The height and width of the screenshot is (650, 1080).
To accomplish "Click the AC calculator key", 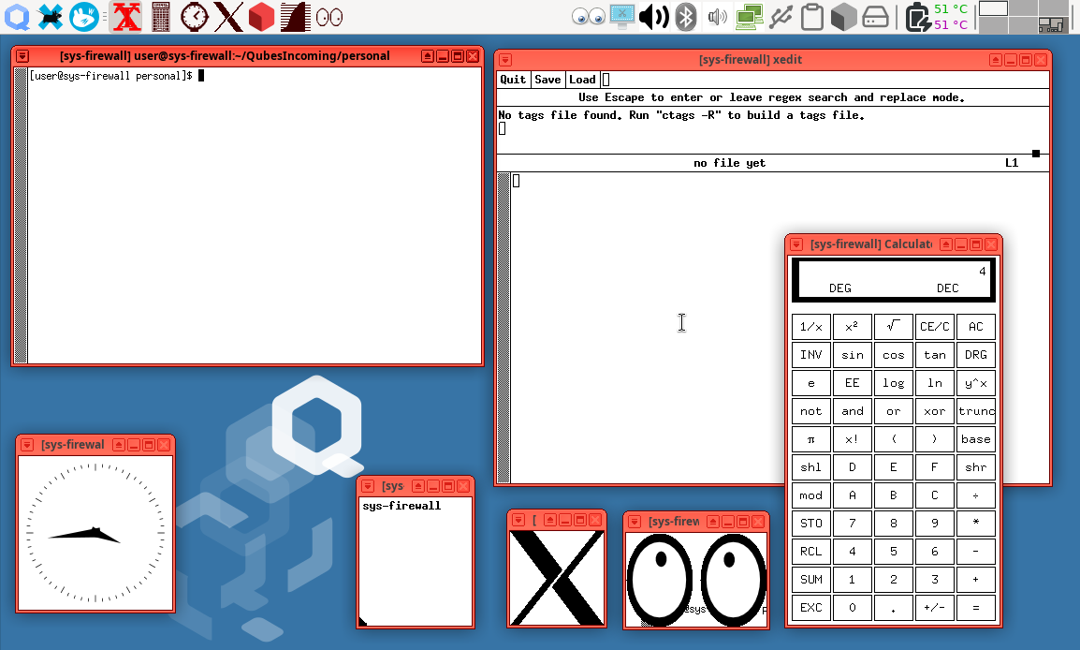I will click(x=976, y=327).
